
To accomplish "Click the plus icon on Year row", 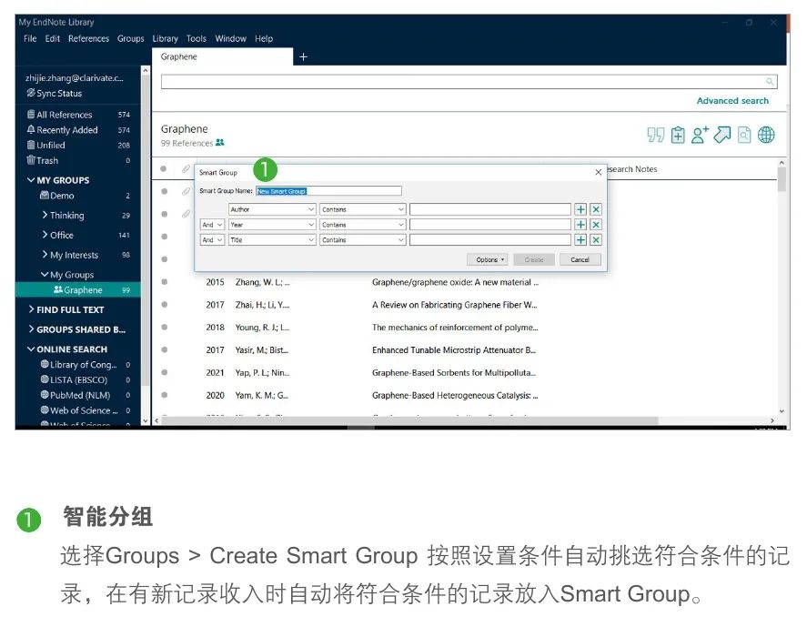I will point(580,225).
